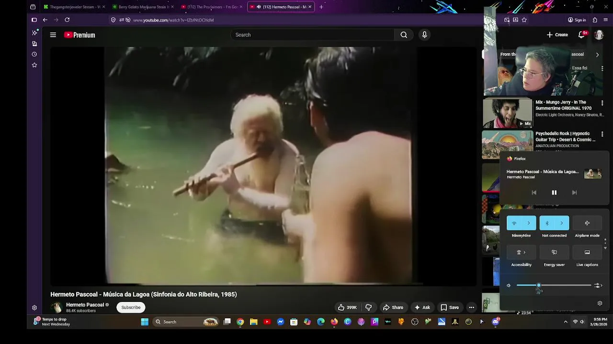Open the YouTube hamburger guide menu
This screenshot has width=613, height=344.
click(x=53, y=35)
